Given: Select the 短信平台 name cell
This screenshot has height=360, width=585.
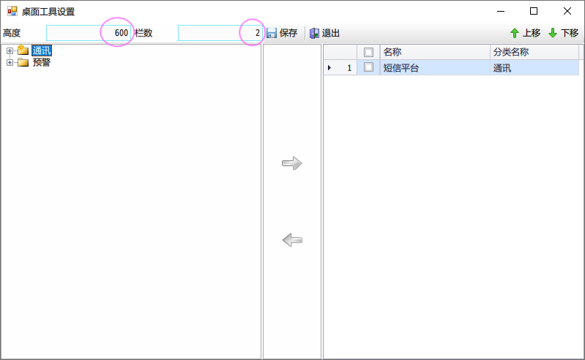Looking at the screenshot, I should [435, 68].
